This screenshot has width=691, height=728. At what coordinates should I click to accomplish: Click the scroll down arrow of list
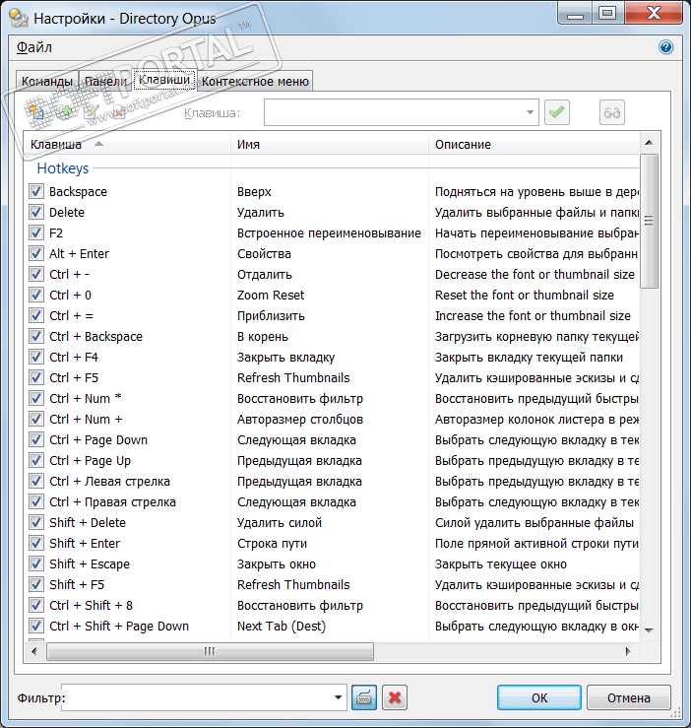pos(649,630)
